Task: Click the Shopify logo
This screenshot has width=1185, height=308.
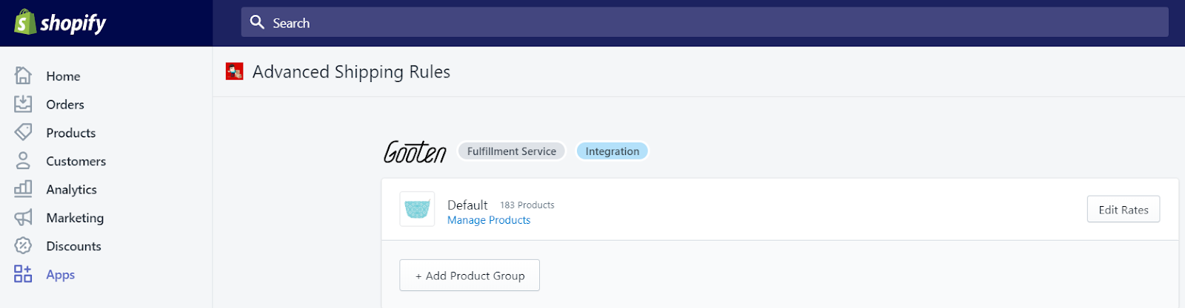Action: tap(60, 23)
